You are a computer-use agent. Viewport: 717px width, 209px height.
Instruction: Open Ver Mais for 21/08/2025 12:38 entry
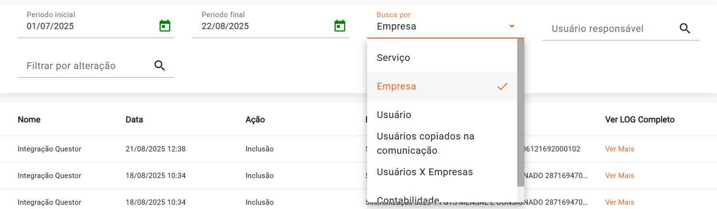point(619,149)
